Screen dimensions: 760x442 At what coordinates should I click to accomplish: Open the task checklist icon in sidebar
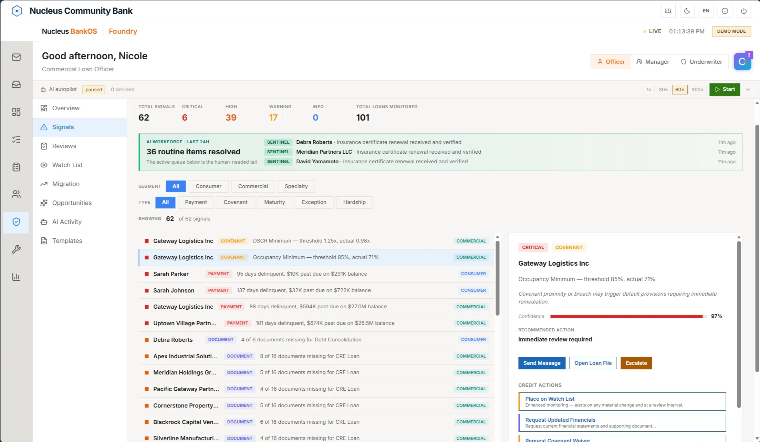tap(16, 140)
